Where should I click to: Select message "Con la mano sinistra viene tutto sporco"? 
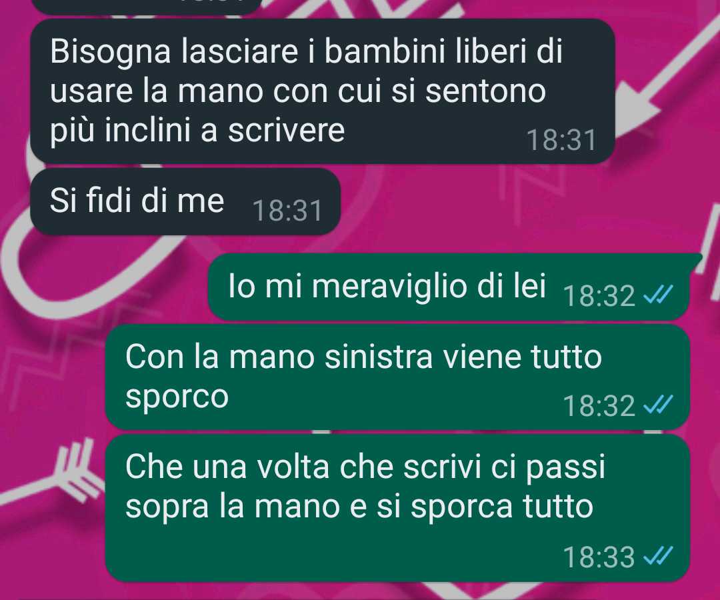click(x=397, y=377)
